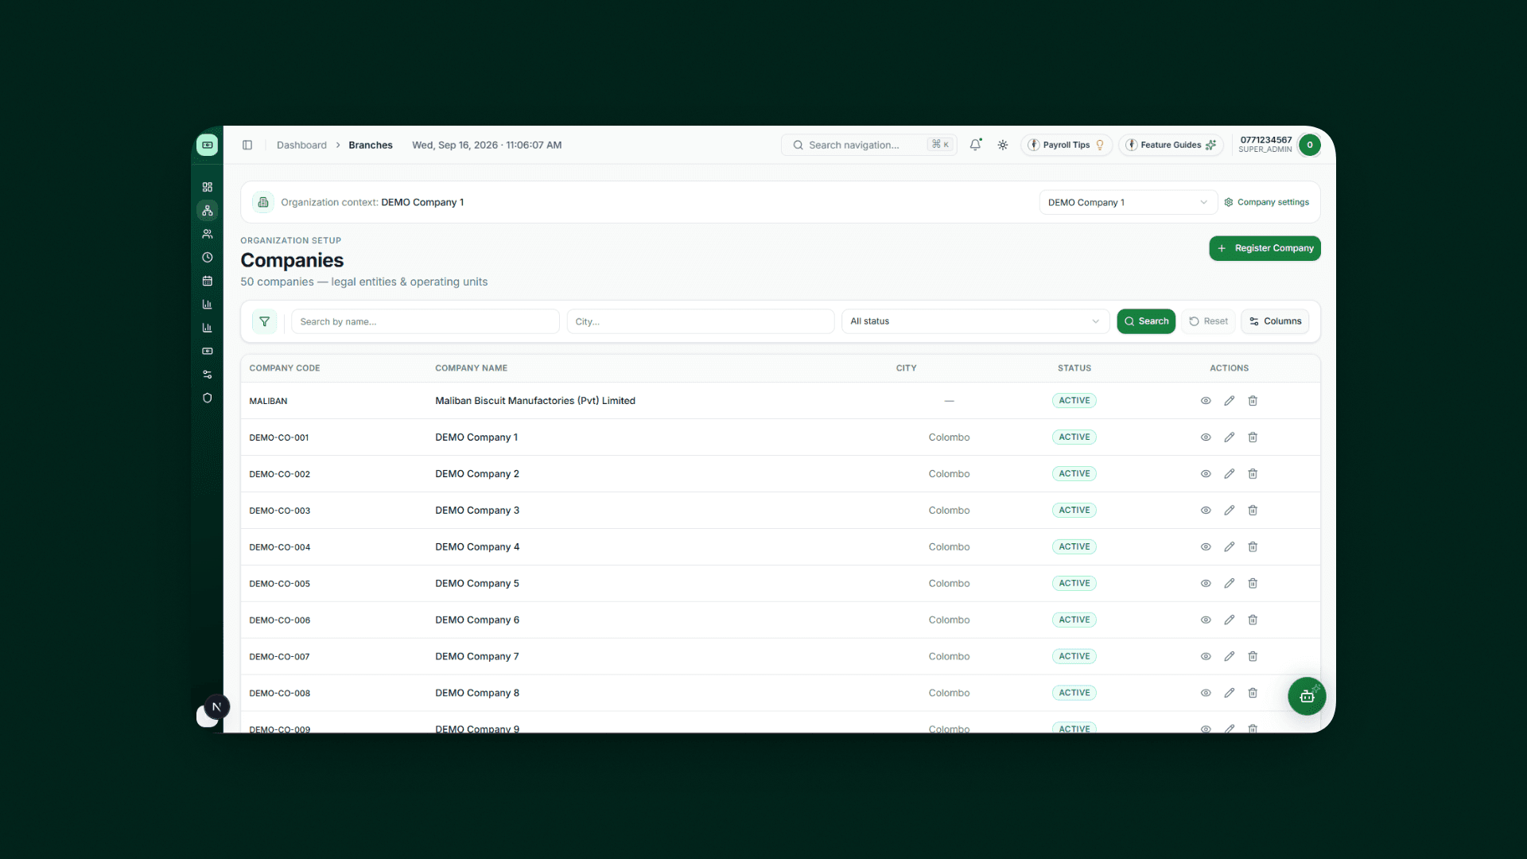Click the DEMO-CO-003 company code

tap(280, 511)
